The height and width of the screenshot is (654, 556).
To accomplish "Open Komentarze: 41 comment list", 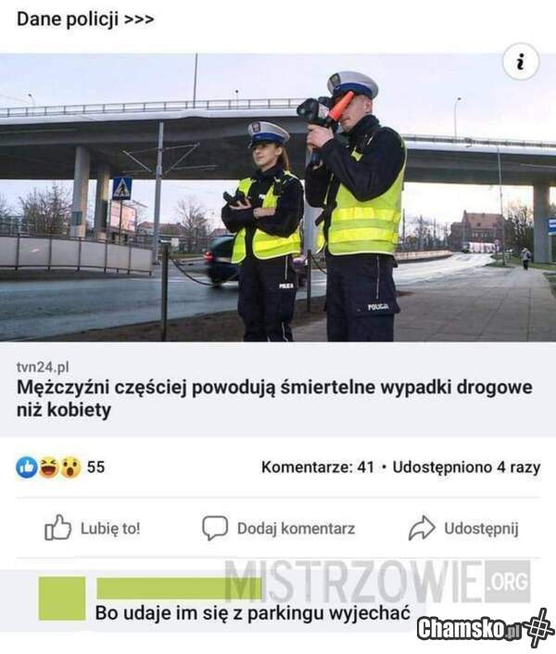I will (x=318, y=468).
